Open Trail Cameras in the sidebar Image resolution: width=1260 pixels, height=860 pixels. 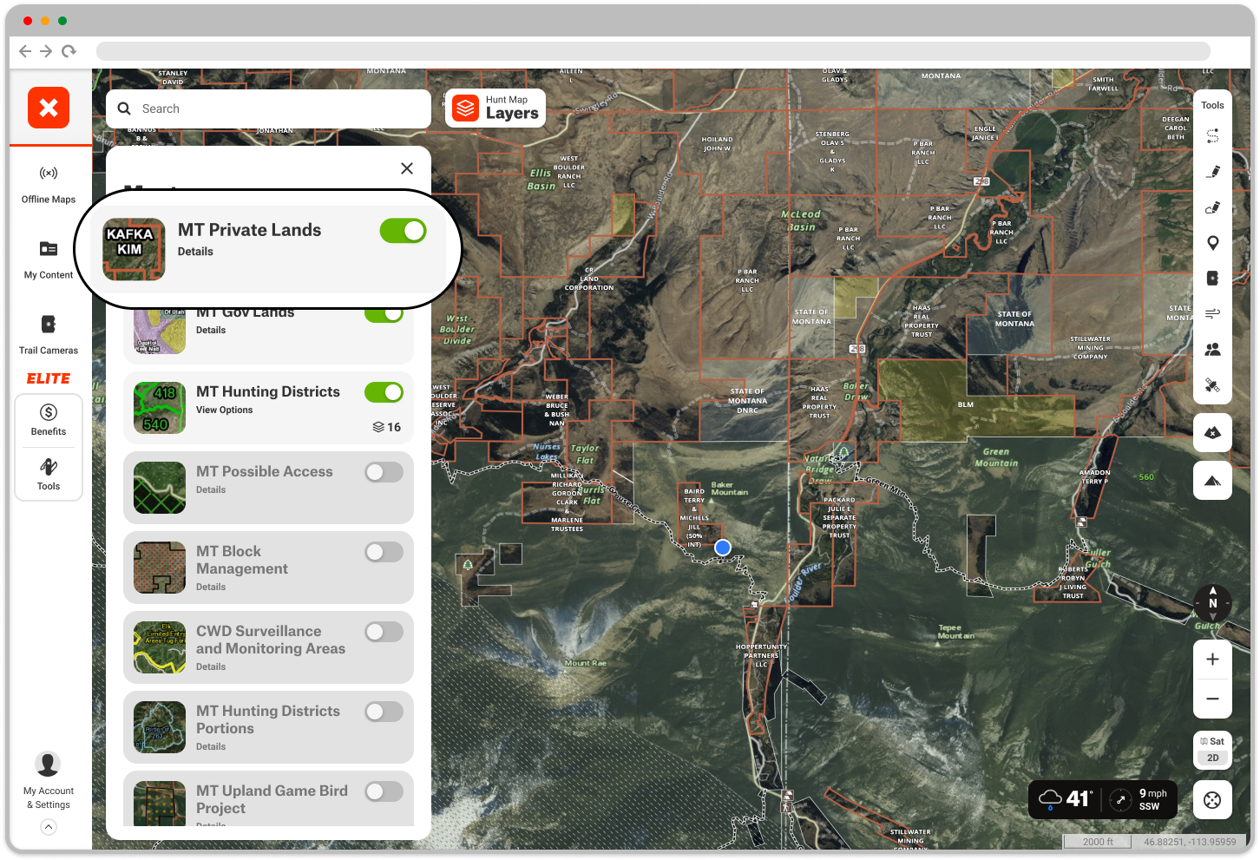tap(49, 335)
